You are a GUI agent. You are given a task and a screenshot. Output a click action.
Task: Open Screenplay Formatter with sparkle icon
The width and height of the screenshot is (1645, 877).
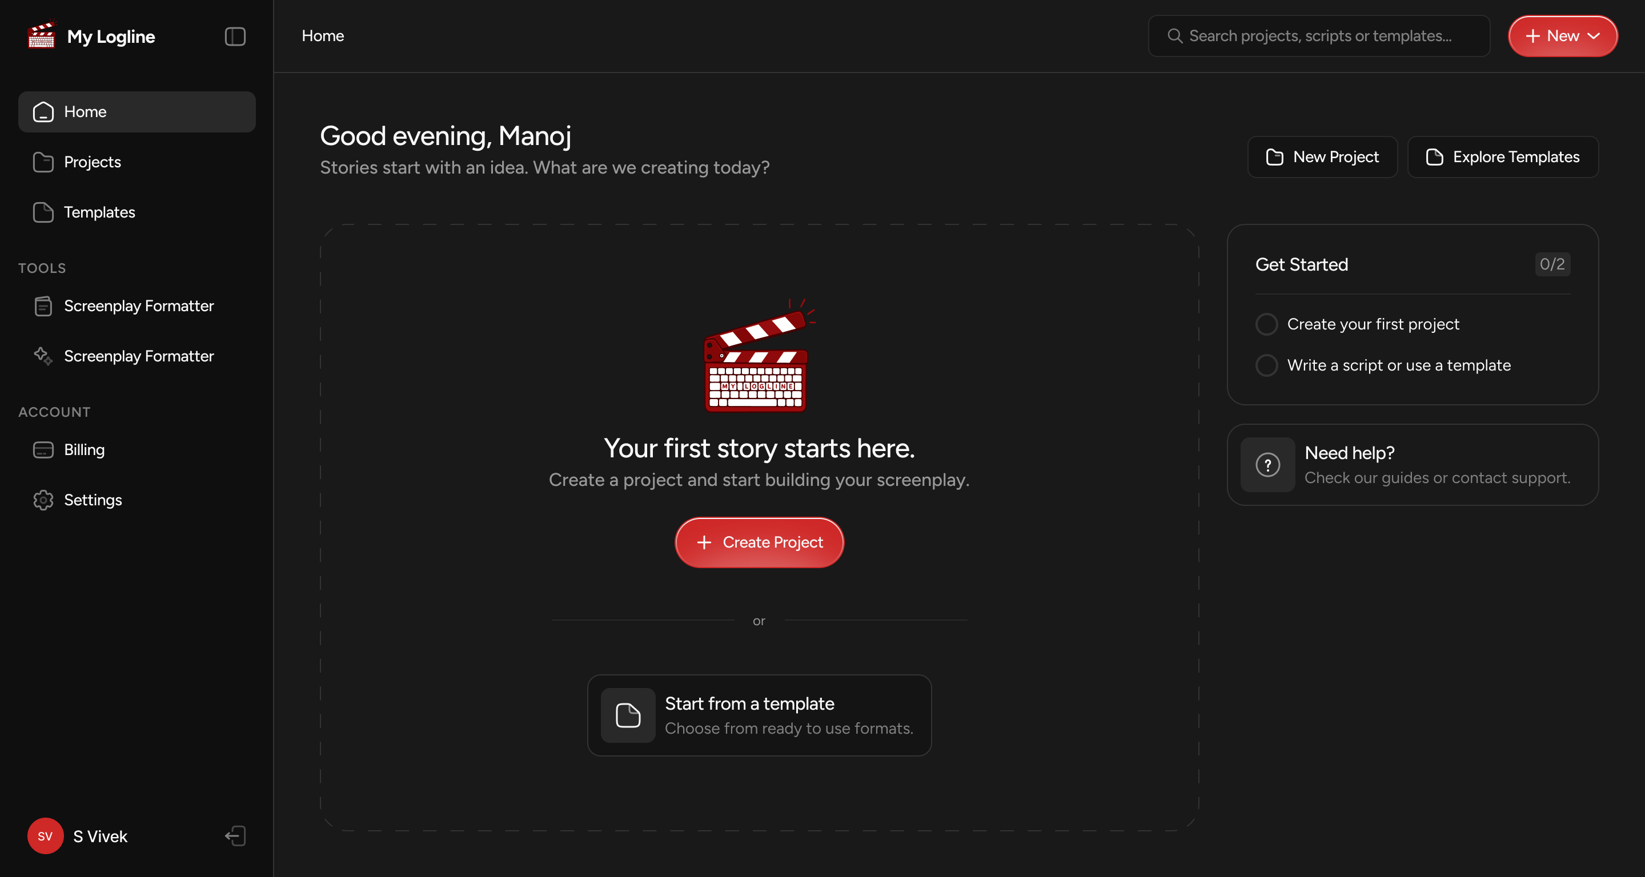point(137,356)
